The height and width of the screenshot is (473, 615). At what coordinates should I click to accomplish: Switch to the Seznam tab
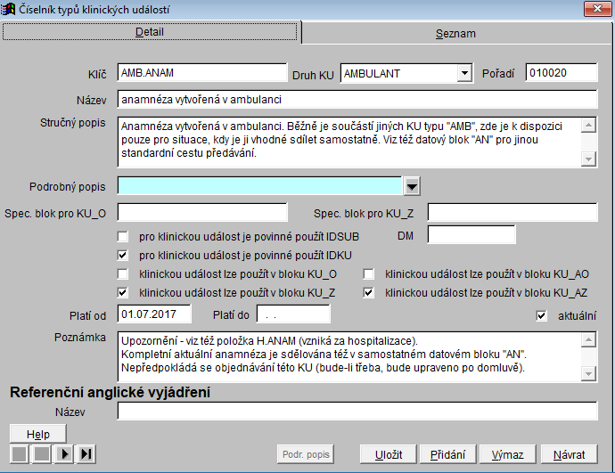(x=455, y=33)
